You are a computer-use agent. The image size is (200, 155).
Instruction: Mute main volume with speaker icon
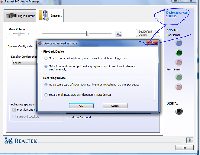tap(119, 34)
